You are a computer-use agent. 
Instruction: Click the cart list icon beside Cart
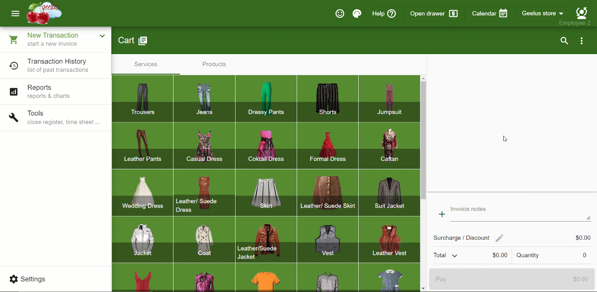coord(143,41)
